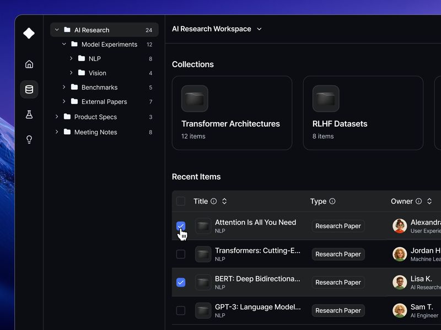Uncheck Attention Is All You Need row
441x330 pixels.
[181, 226]
